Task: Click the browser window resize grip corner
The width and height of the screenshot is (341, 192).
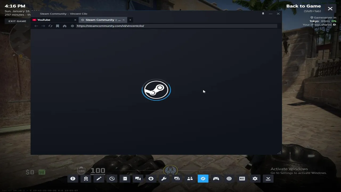Action: [x=279, y=153]
